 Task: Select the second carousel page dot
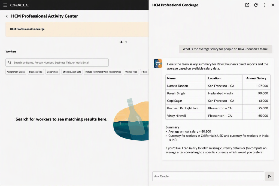click(126, 42)
